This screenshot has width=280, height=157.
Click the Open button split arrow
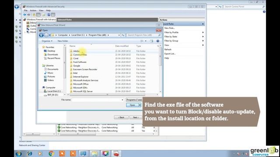coord(140,105)
